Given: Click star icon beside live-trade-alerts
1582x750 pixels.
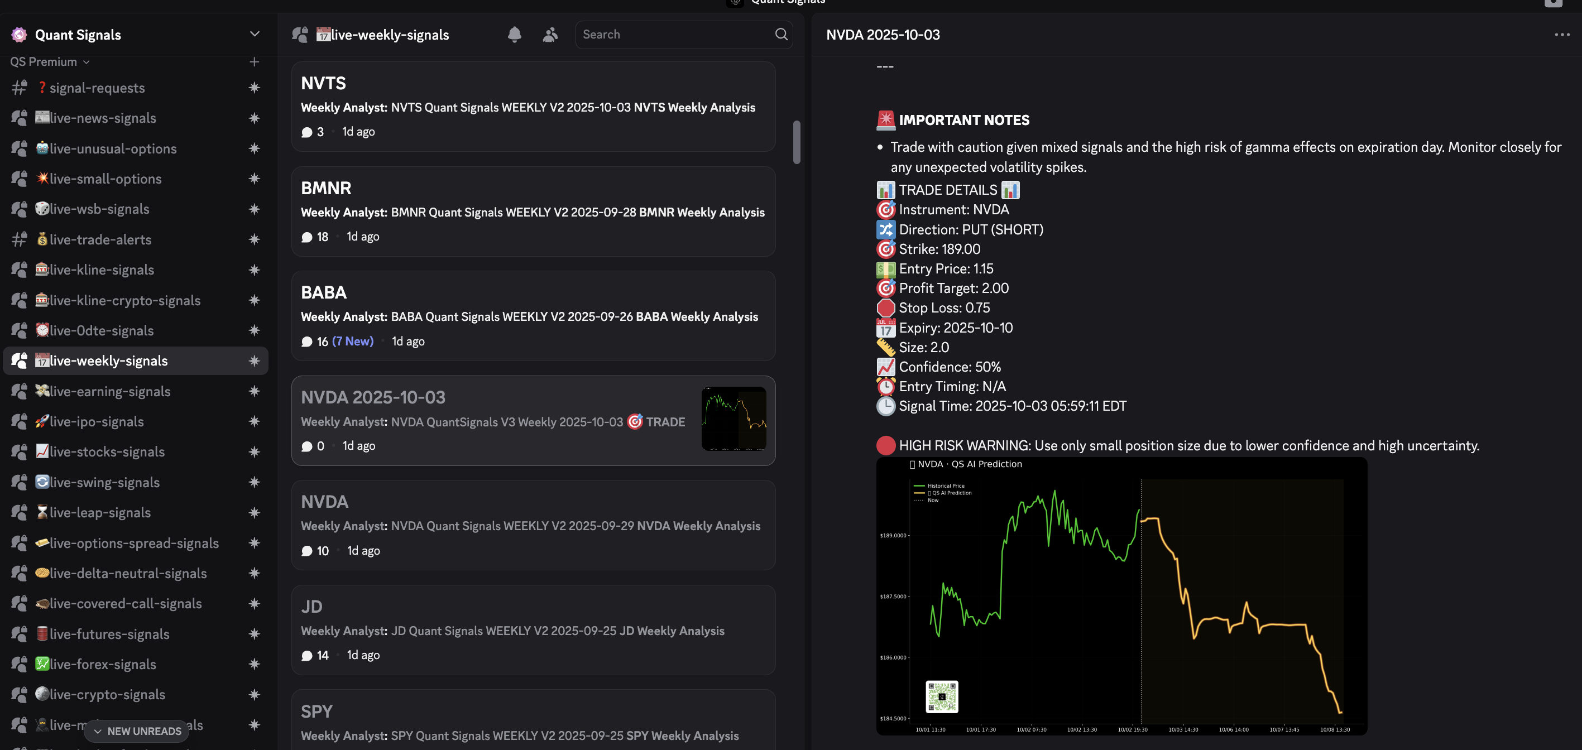Looking at the screenshot, I should click(254, 239).
